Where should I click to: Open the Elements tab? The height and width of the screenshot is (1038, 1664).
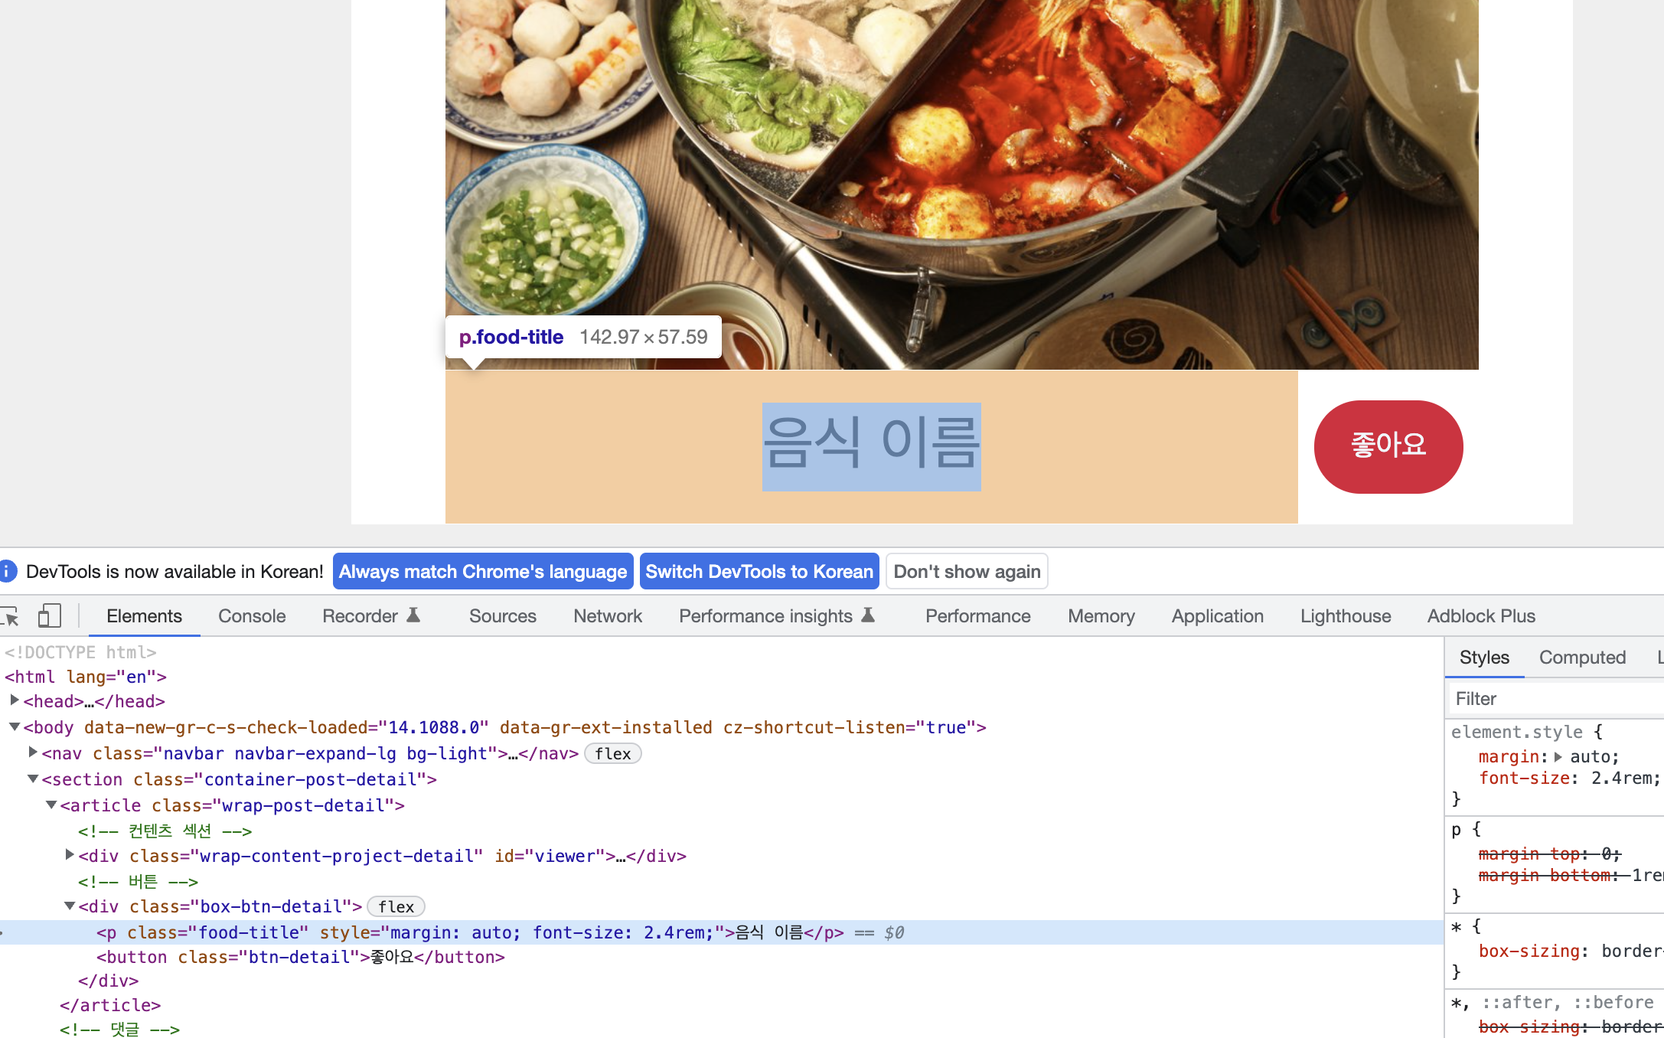pyautogui.click(x=144, y=616)
